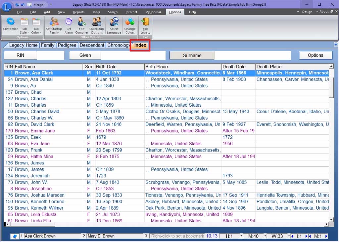Open the Reports menu
This screenshot has height=242, width=339.
pos(79,12)
